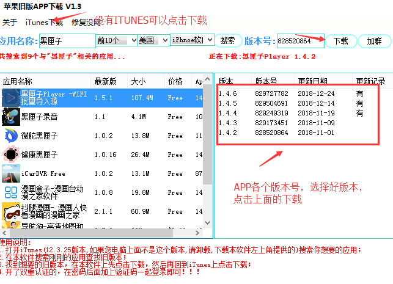Click the horizontal scrollbar thumb

pyautogui.click(x=91, y=233)
